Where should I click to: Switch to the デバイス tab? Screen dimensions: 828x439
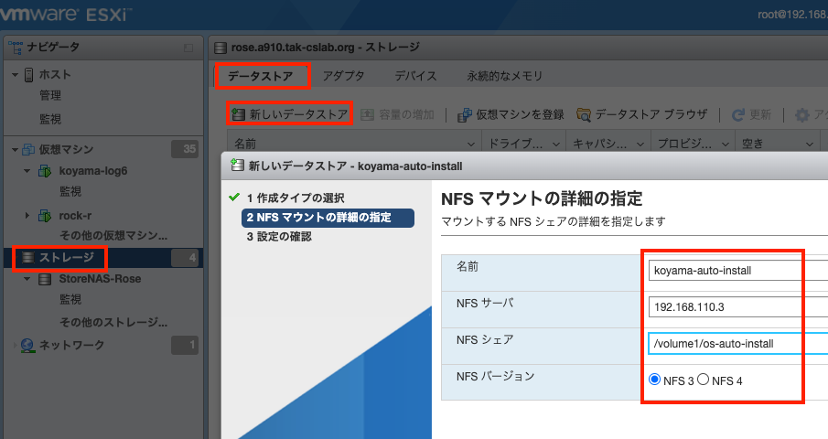(x=415, y=76)
